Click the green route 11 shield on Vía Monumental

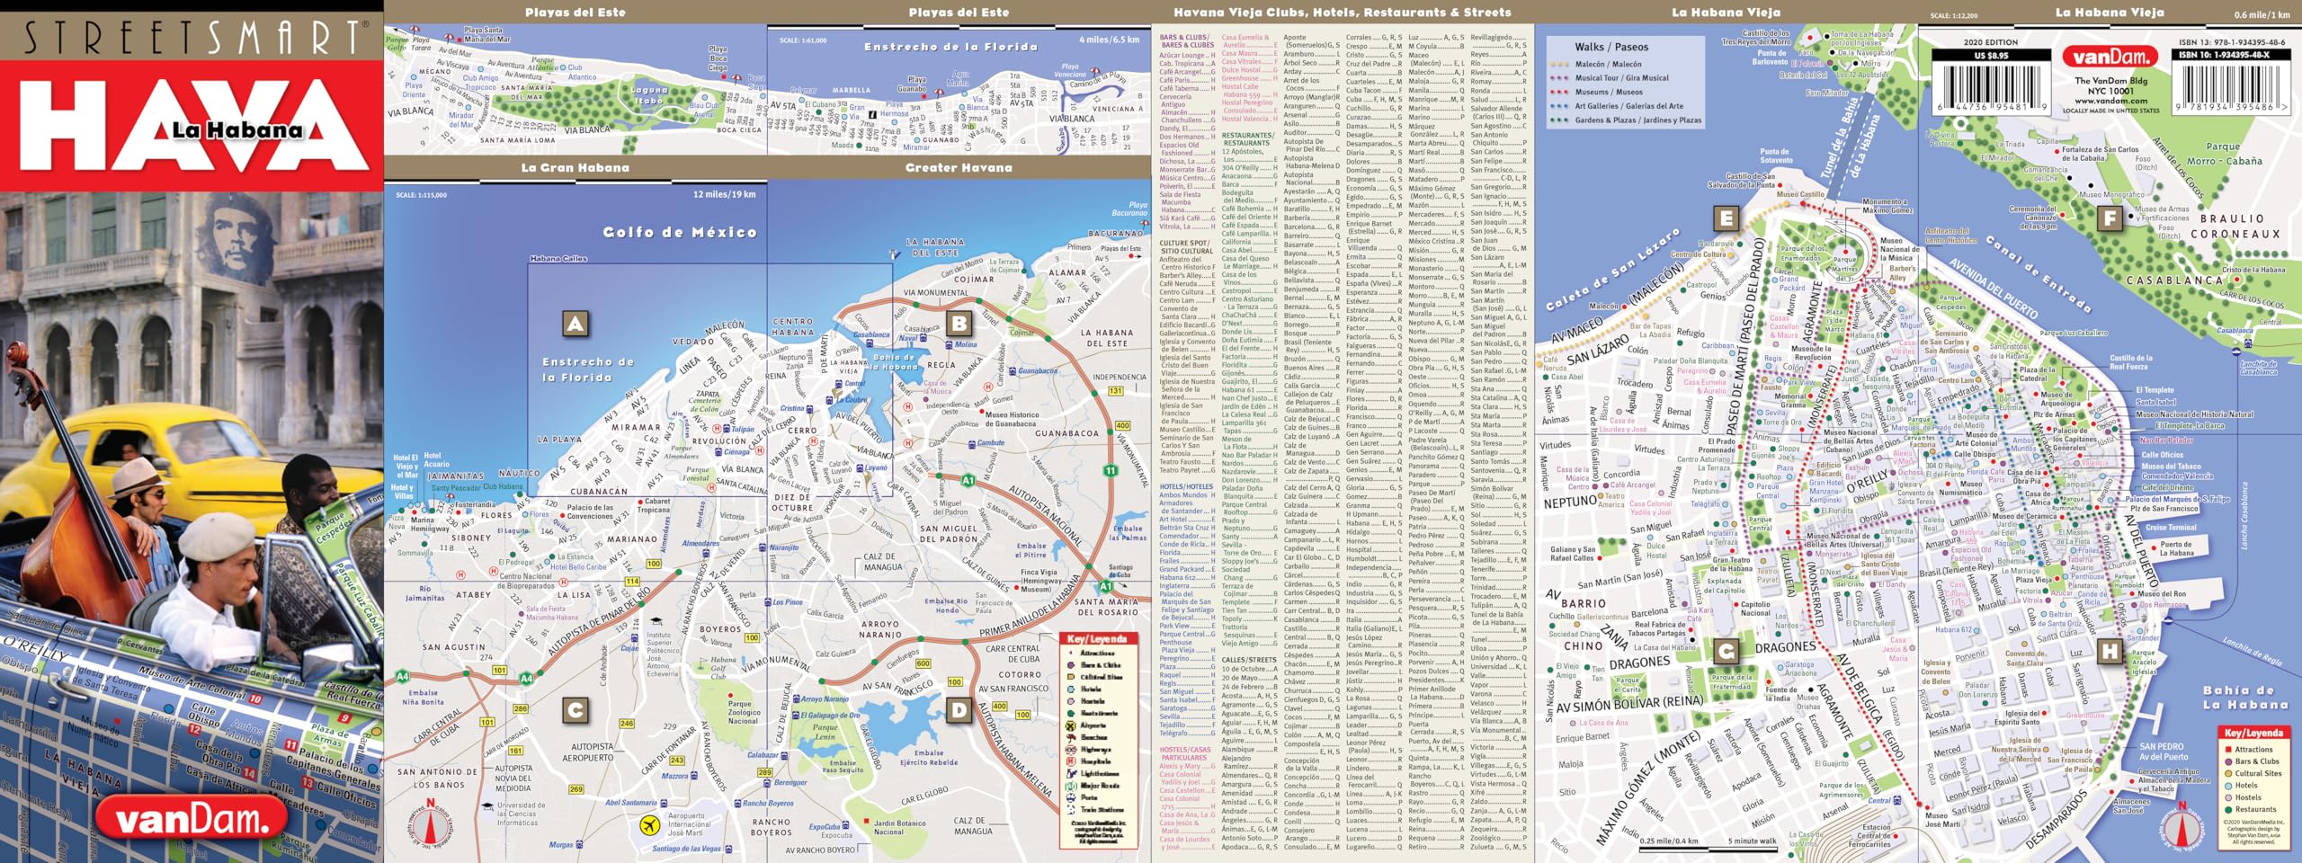[x=1111, y=470]
